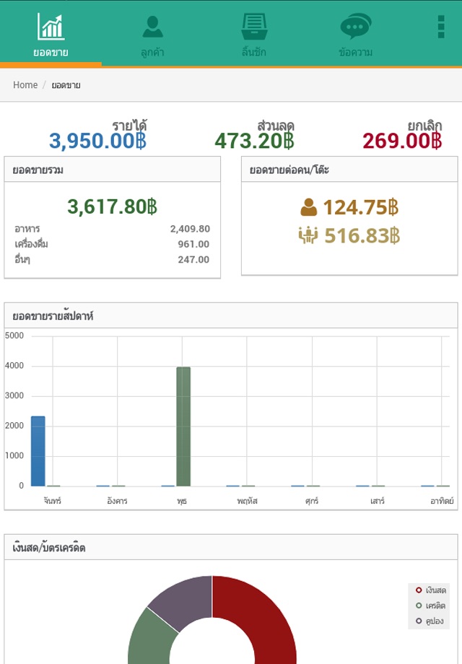Click the จันทร์ axis label
Screen dimensions: 462x664
point(52,501)
